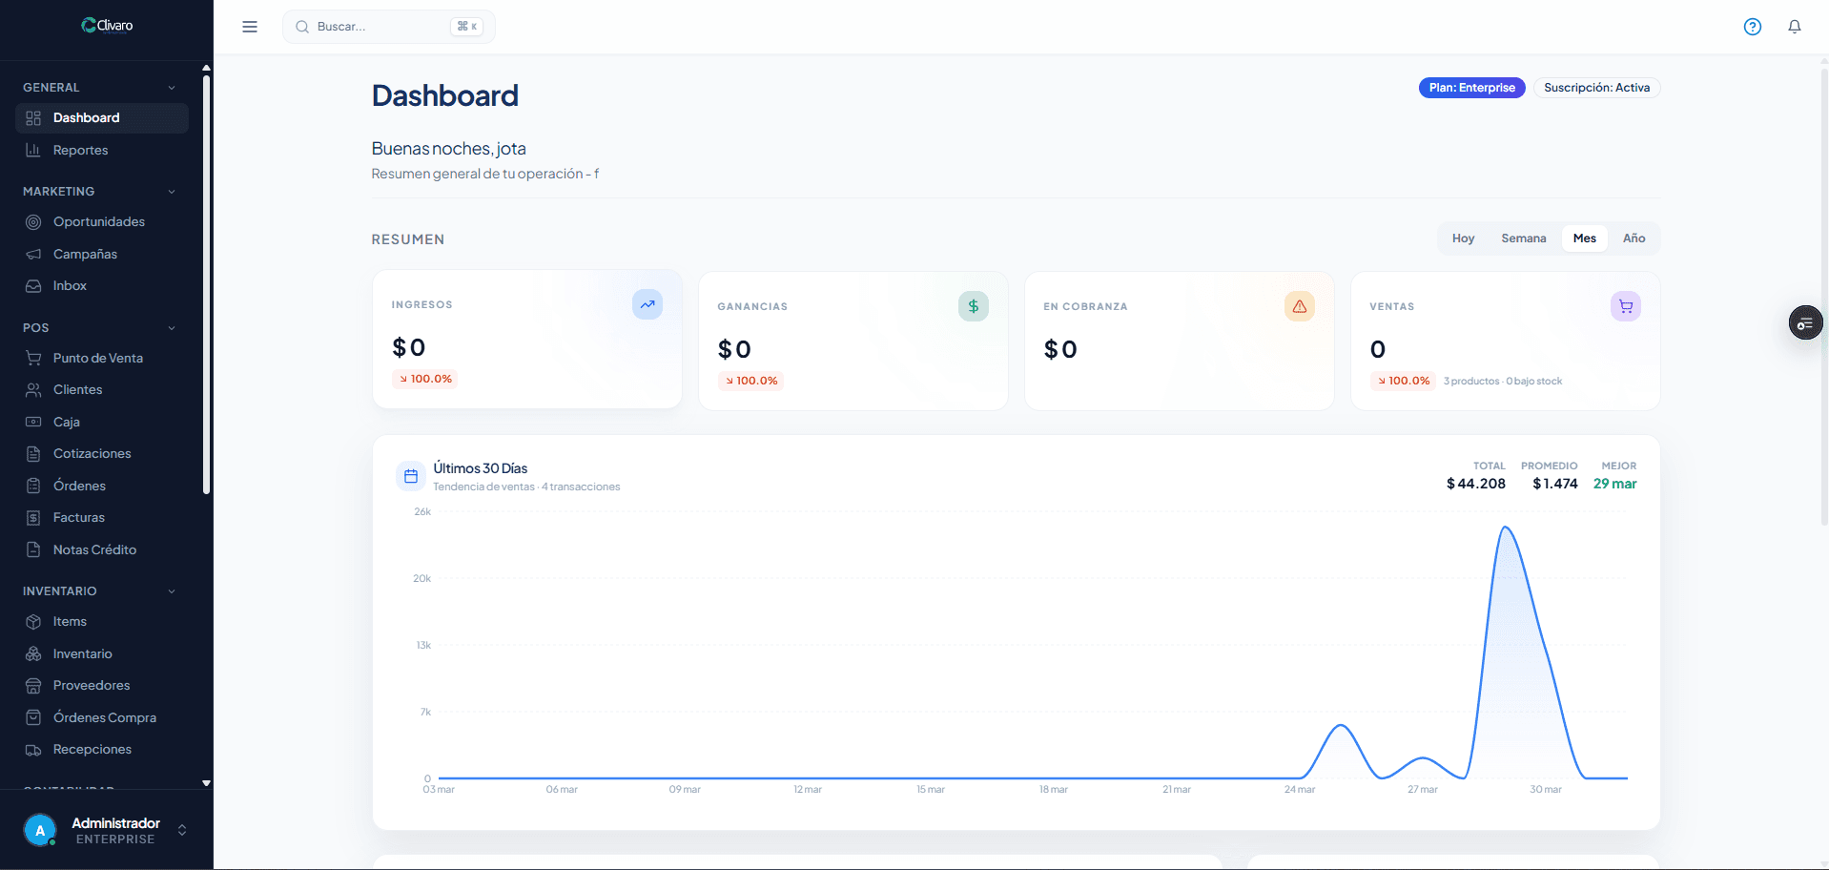Viewport: 1829px width, 870px height.
Task: Open notifications bell icon
Action: [1794, 27]
